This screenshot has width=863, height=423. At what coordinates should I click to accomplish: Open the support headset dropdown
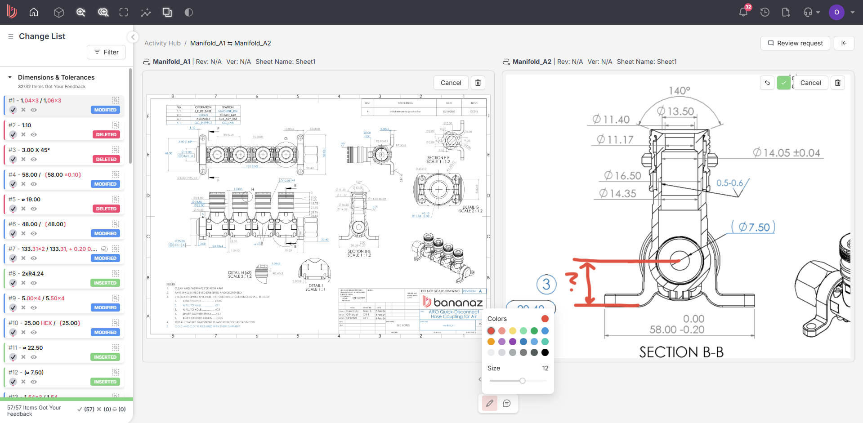(812, 12)
